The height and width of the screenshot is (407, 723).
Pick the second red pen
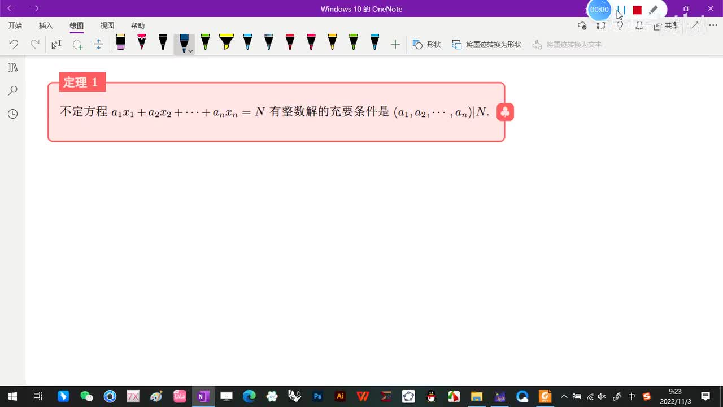click(311, 42)
